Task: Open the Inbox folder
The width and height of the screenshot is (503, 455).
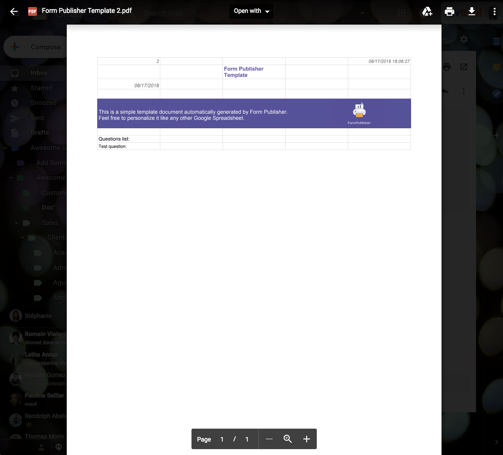Action: click(x=39, y=73)
